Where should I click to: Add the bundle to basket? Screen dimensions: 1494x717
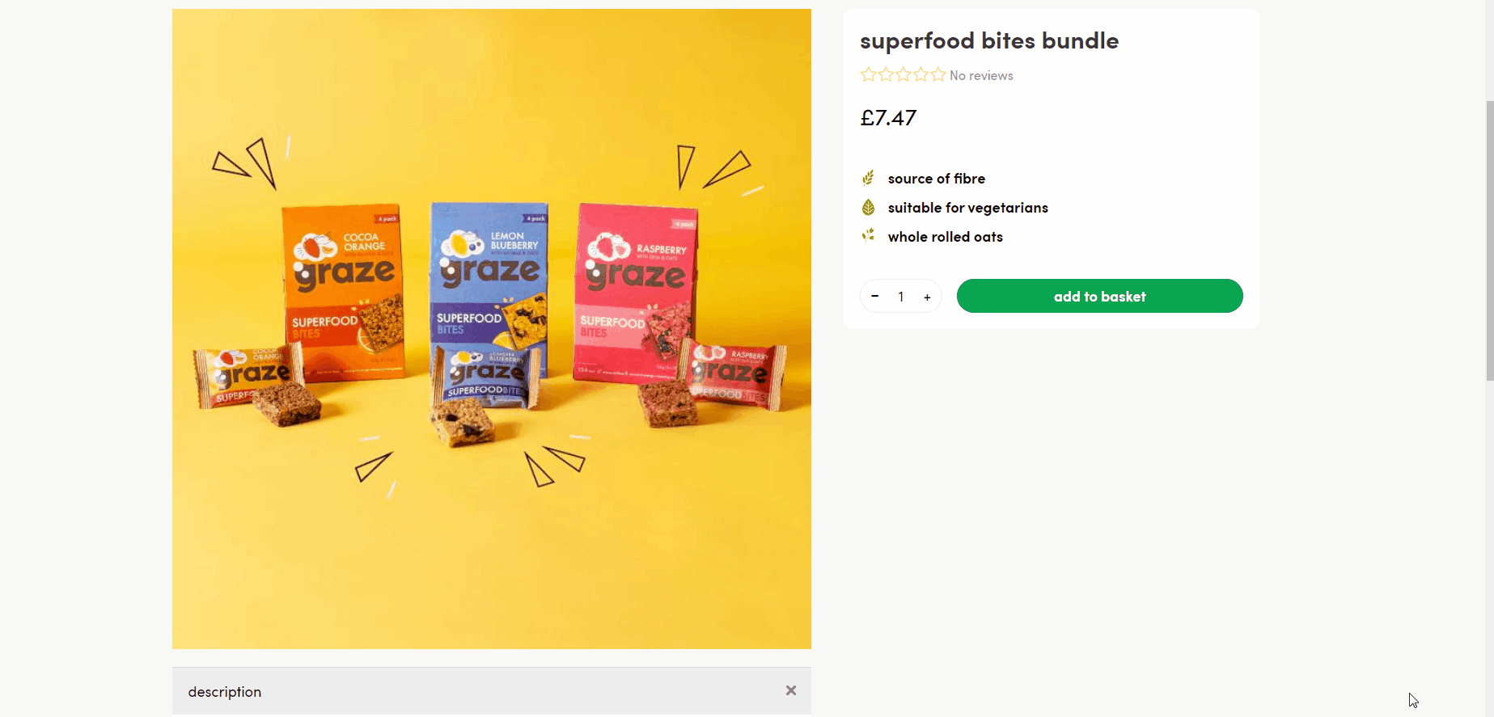click(x=1099, y=296)
